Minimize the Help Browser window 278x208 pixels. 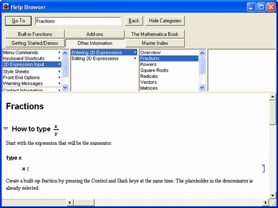(251, 7)
